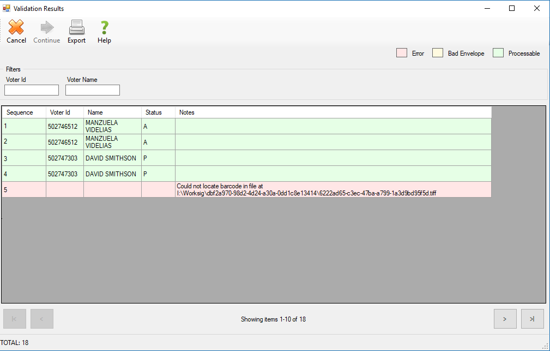Go to the first page of results
Image resolution: width=550 pixels, height=351 pixels.
(x=15, y=319)
